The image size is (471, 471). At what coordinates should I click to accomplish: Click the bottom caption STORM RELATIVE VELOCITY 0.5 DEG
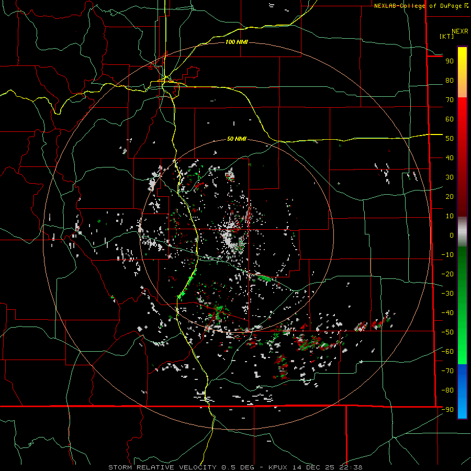[181, 467]
